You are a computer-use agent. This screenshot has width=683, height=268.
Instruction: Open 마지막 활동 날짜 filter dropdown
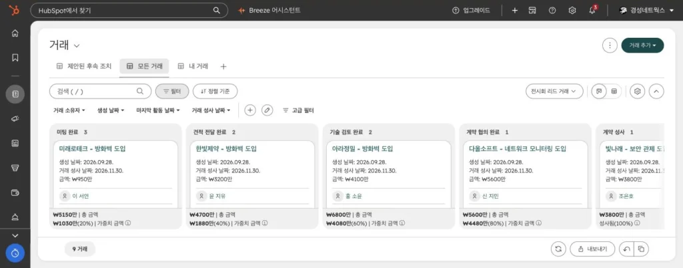(x=157, y=110)
